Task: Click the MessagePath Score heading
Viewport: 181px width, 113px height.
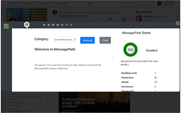Action: tap(136, 33)
